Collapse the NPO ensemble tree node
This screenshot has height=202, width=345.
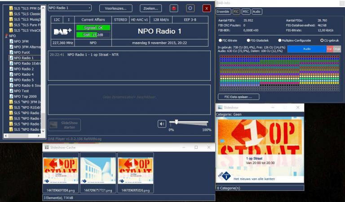click(x=6, y=35)
